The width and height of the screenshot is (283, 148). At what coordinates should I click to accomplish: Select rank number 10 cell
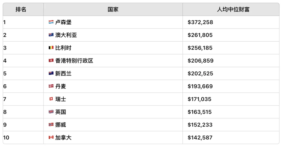point(23,138)
